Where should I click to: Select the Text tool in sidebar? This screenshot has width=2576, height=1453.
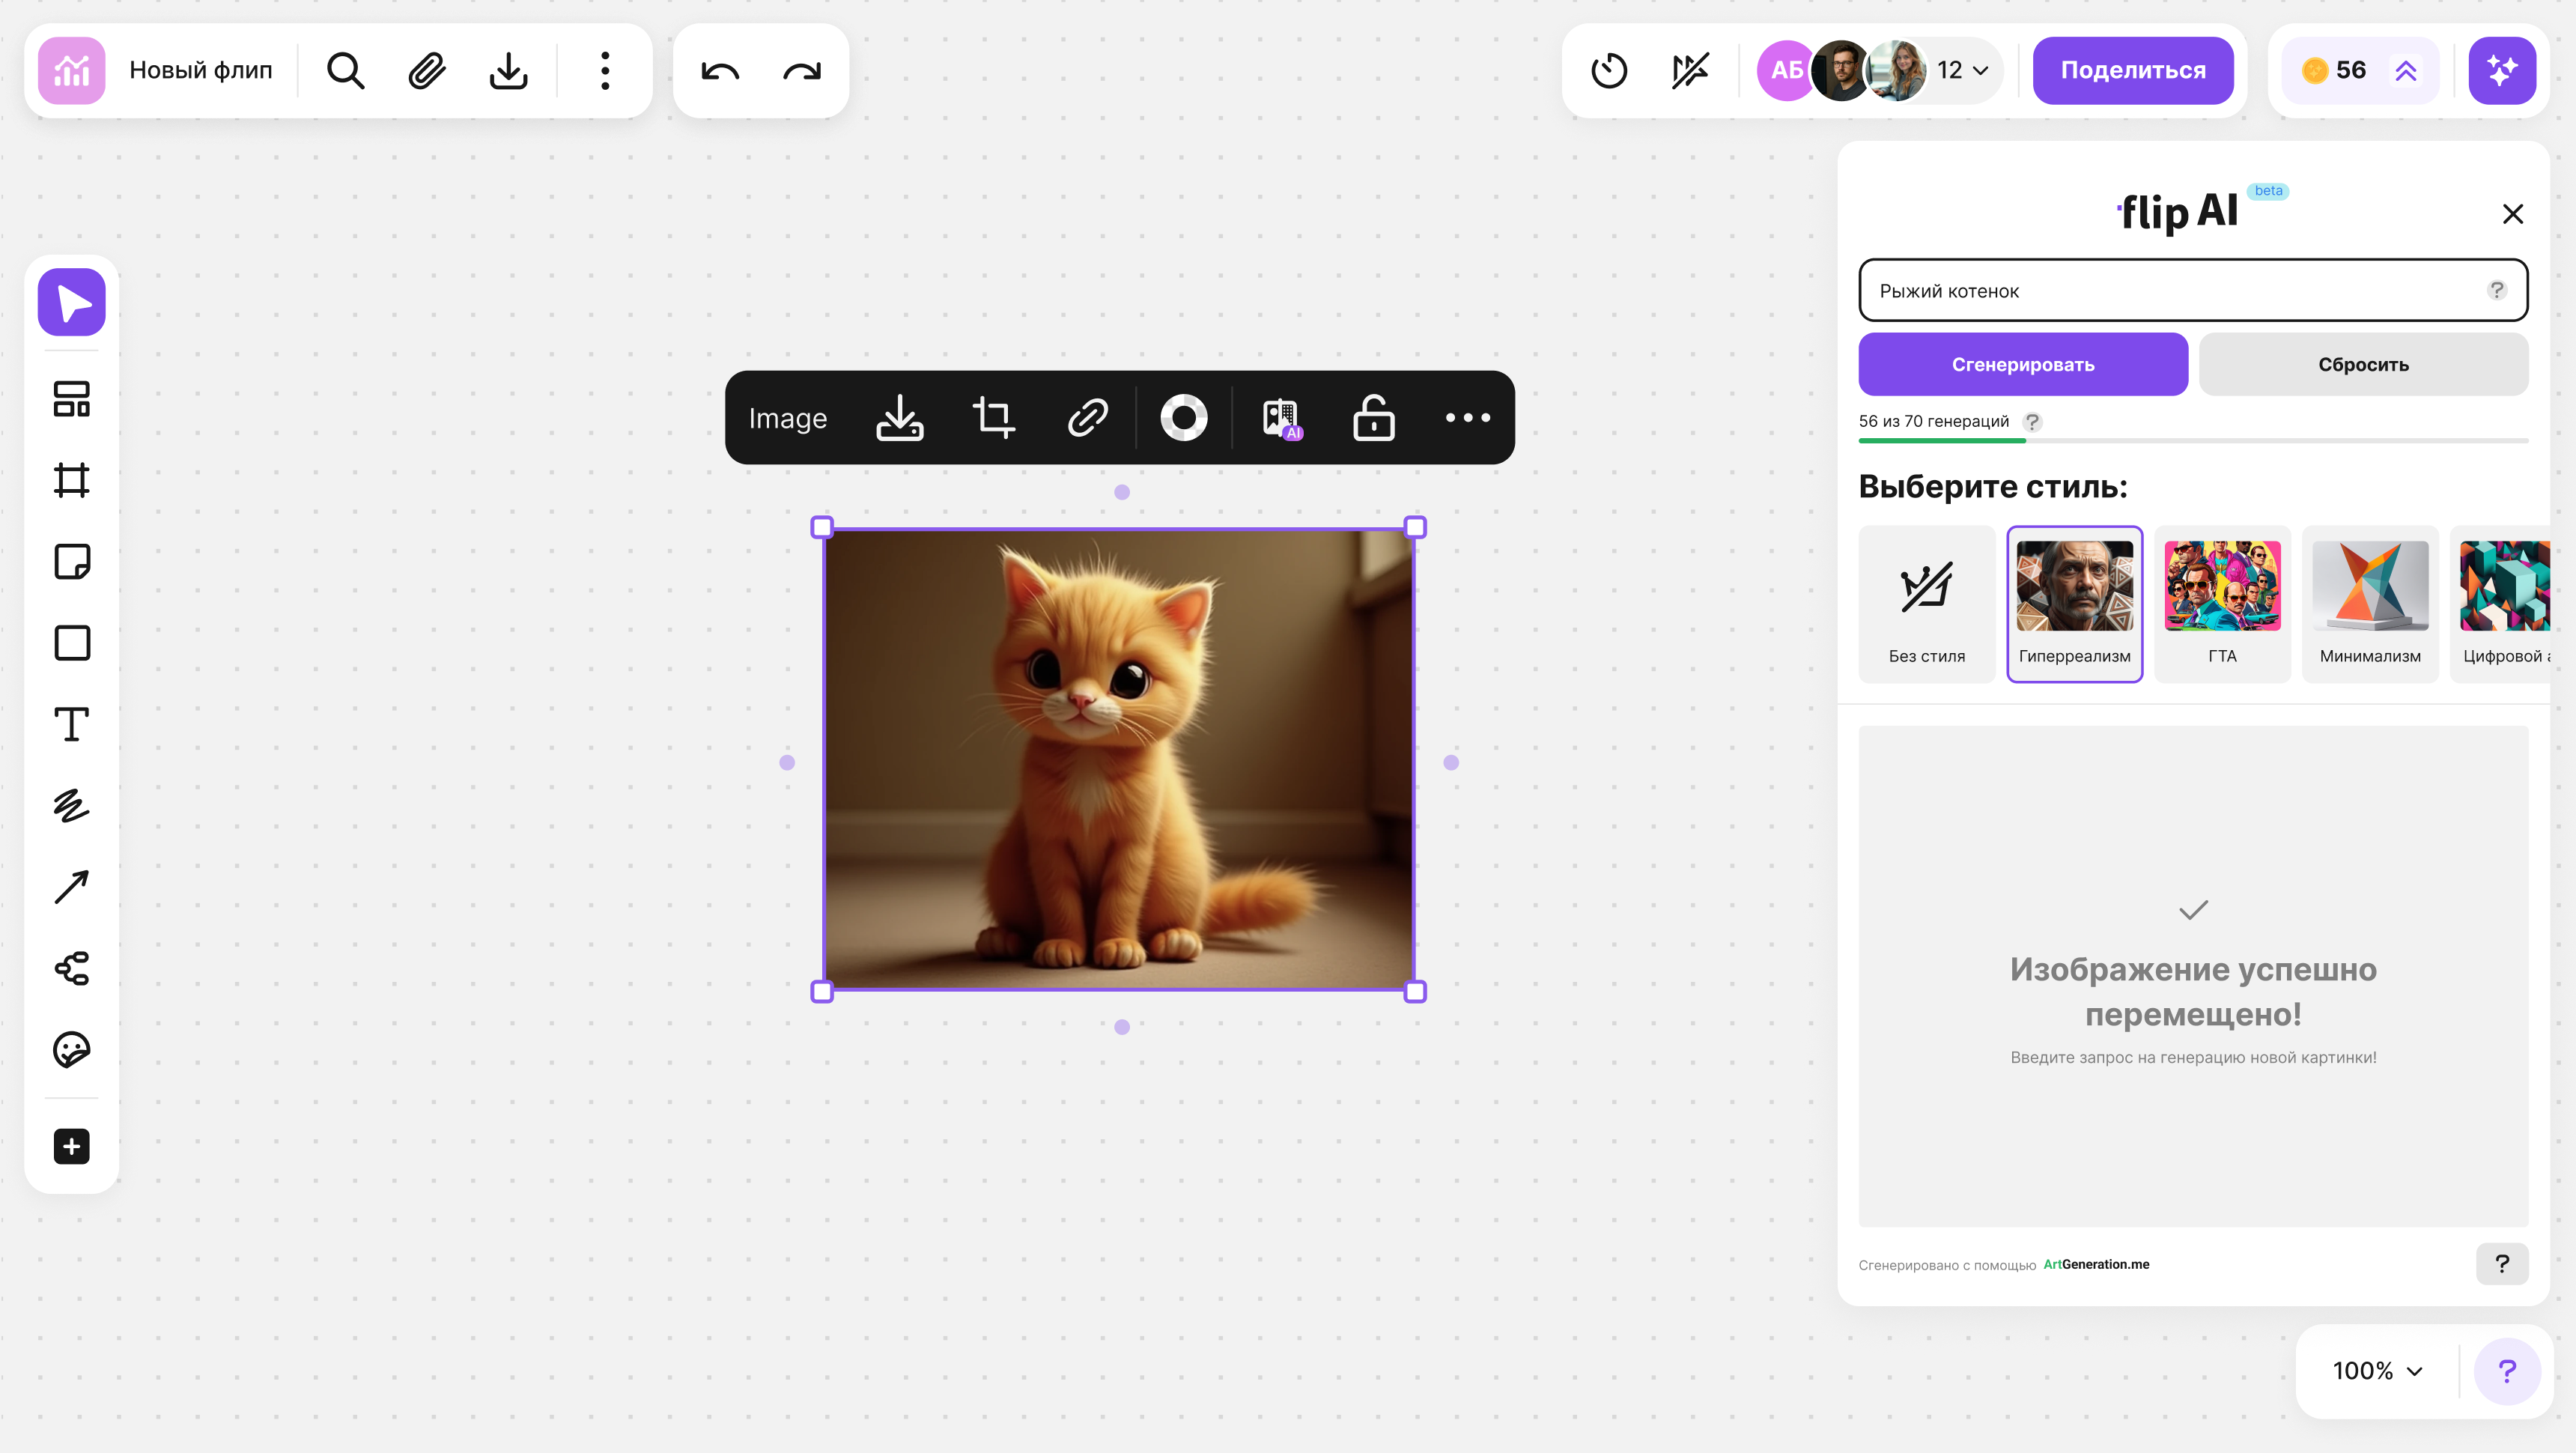[x=71, y=724]
